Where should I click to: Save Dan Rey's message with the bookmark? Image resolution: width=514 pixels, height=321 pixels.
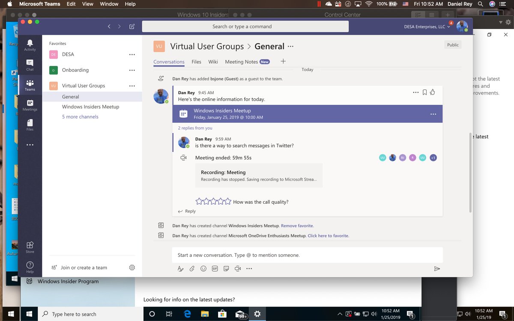pyautogui.click(x=424, y=92)
